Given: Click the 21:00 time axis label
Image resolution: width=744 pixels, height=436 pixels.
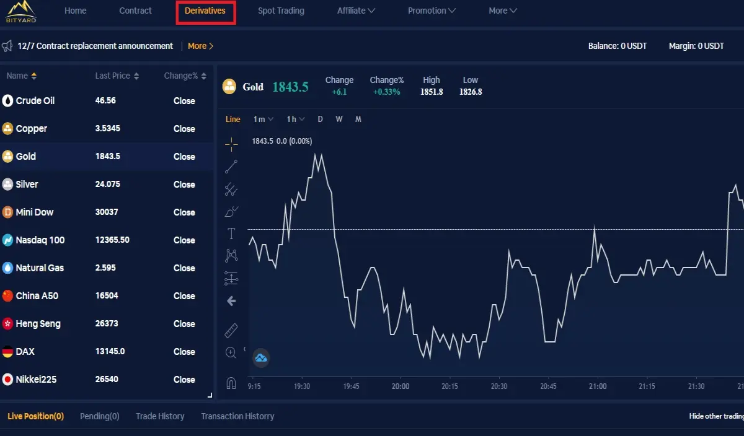Looking at the screenshot, I should (x=598, y=386).
